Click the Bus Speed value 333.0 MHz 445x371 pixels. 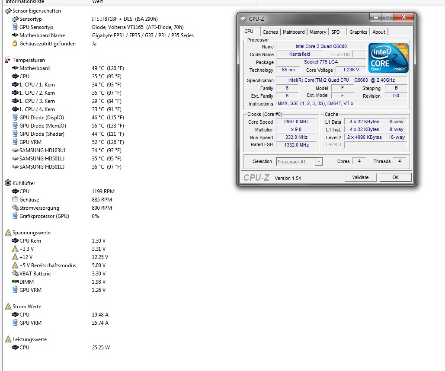coord(297,137)
